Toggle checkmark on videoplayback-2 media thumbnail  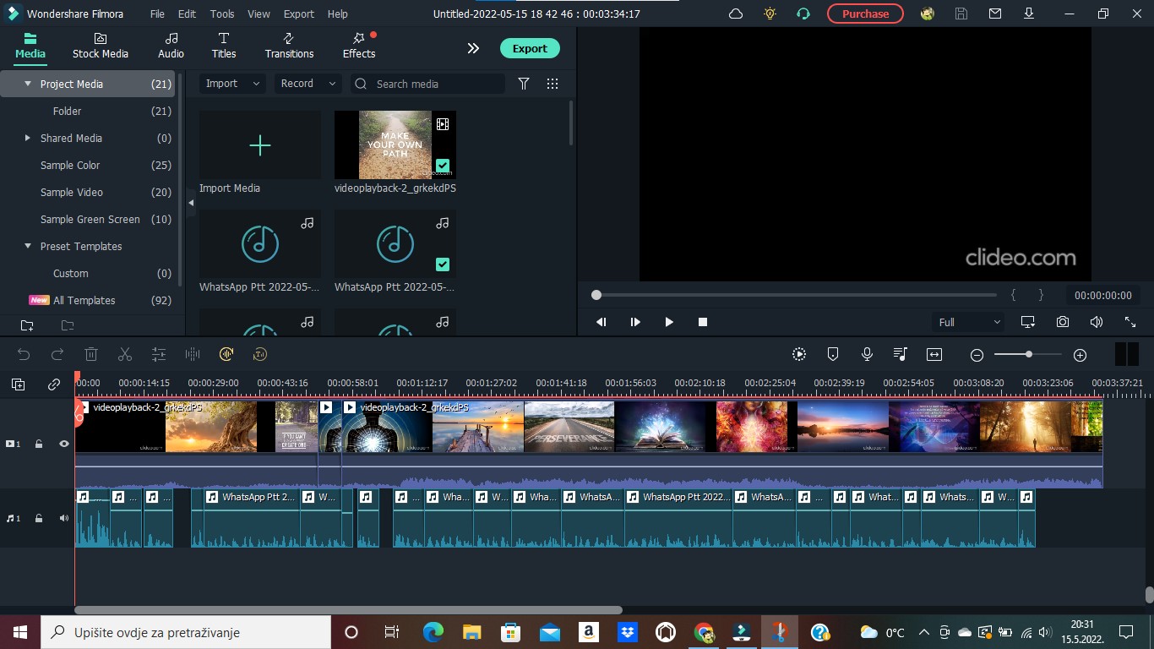coord(443,166)
